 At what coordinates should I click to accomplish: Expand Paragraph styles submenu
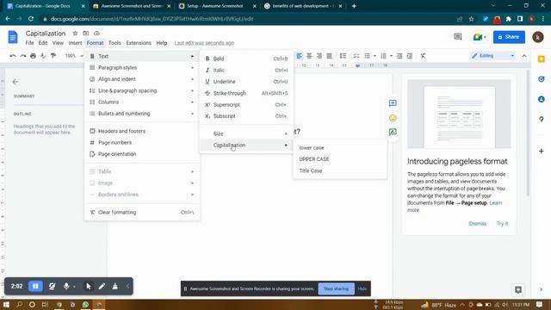pyautogui.click(x=142, y=67)
